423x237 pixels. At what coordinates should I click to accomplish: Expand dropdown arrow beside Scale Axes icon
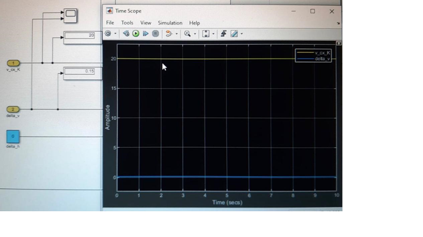pos(213,34)
